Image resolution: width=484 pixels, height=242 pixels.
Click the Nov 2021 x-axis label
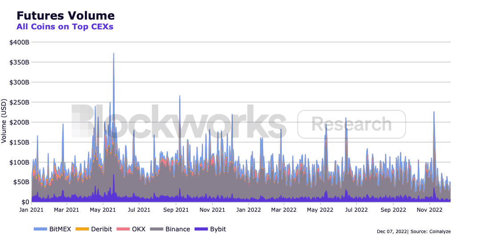pyautogui.click(x=212, y=210)
